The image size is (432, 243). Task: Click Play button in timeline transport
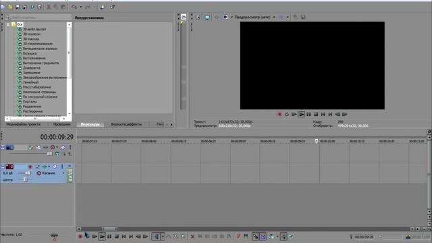tap(102, 236)
